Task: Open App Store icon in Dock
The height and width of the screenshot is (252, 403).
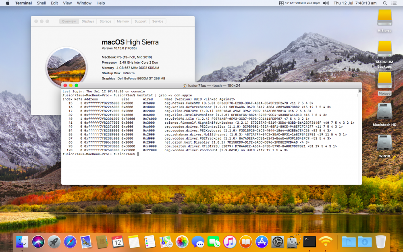Action: [x=262, y=242]
